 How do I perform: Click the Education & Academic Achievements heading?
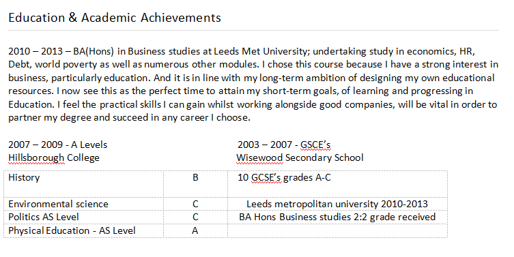pyautogui.click(x=115, y=18)
